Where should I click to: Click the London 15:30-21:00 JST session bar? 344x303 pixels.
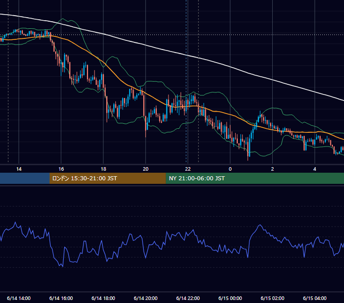pos(107,178)
